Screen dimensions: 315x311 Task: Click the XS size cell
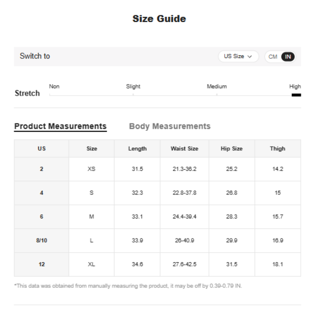click(x=91, y=169)
